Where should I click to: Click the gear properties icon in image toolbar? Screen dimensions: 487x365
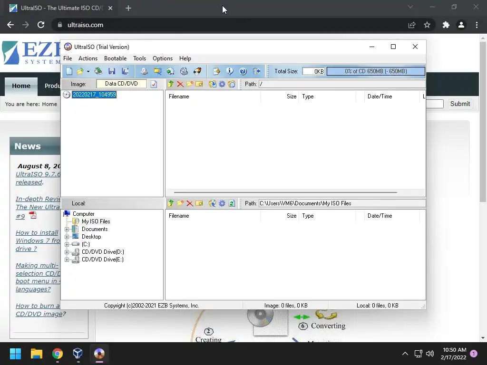[x=222, y=84]
